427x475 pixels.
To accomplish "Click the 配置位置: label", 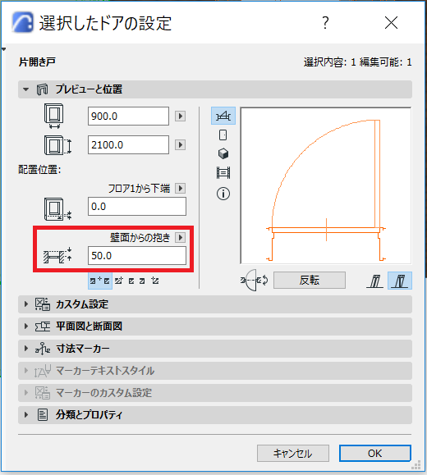I will pos(39,169).
